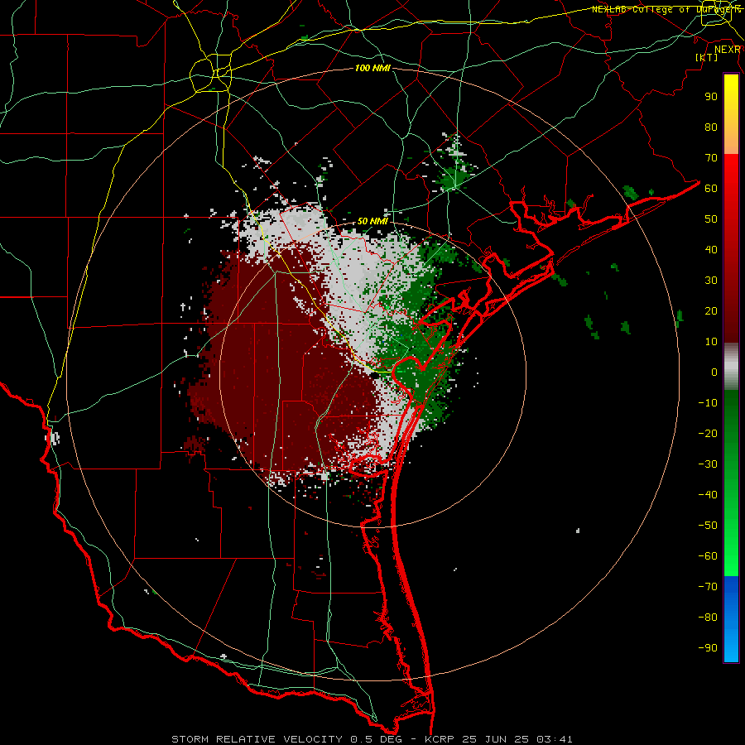
Task: Click the 30 label on velocity scale
Action: 711,281
